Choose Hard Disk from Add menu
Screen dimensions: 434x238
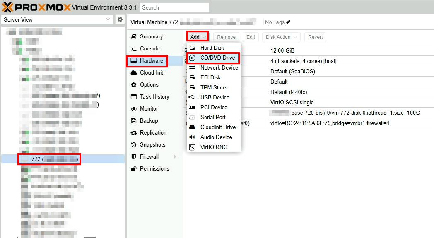tap(214, 48)
